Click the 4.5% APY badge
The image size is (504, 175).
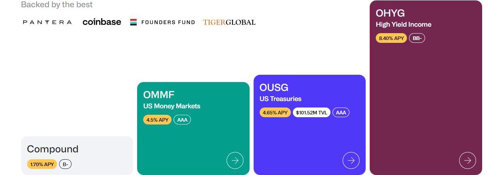(157, 120)
